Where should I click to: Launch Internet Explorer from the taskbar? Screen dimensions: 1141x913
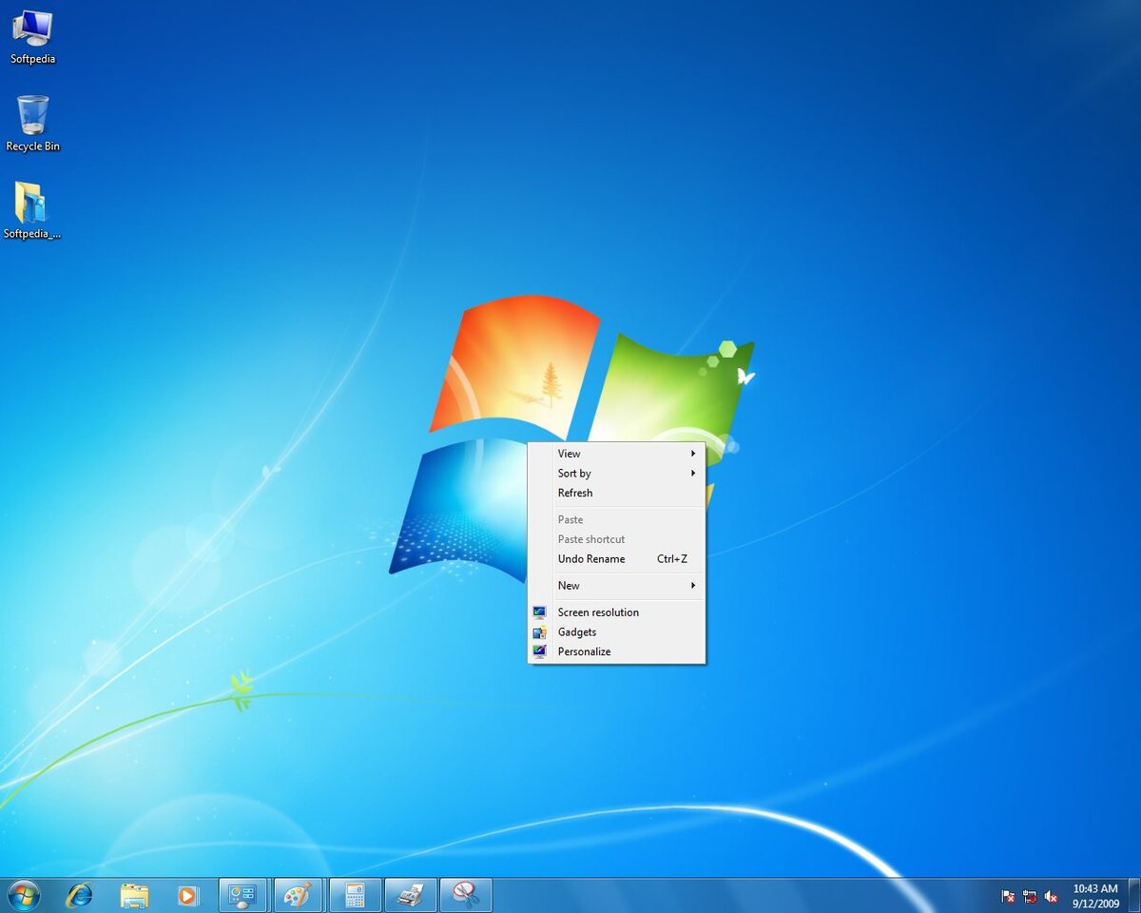pos(79,895)
